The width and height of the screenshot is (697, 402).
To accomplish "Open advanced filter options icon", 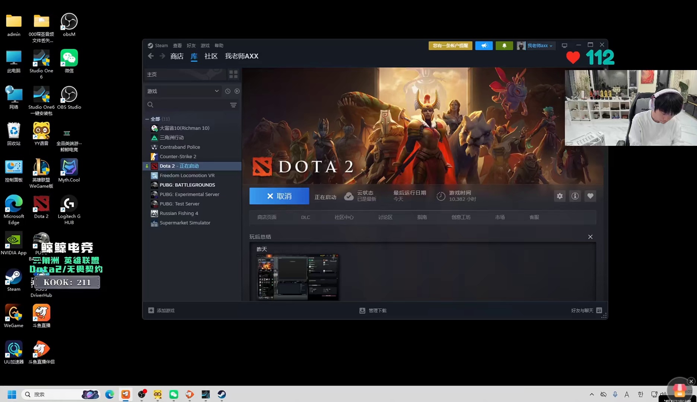I will (233, 105).
